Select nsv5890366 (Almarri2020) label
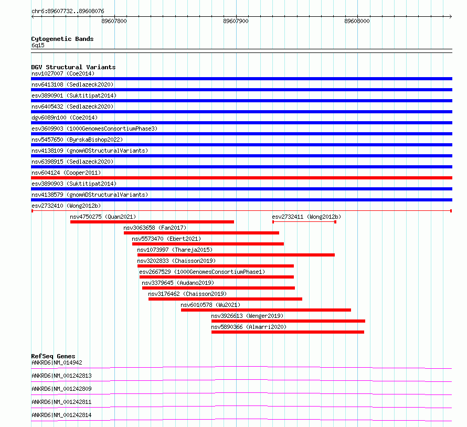The height and width of the screenshot is (427, 467). 249,327
